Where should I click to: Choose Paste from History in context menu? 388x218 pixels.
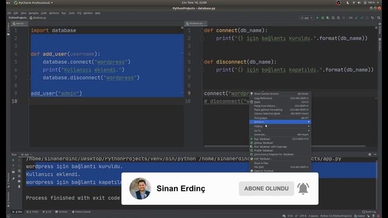[x=280, y=106]
